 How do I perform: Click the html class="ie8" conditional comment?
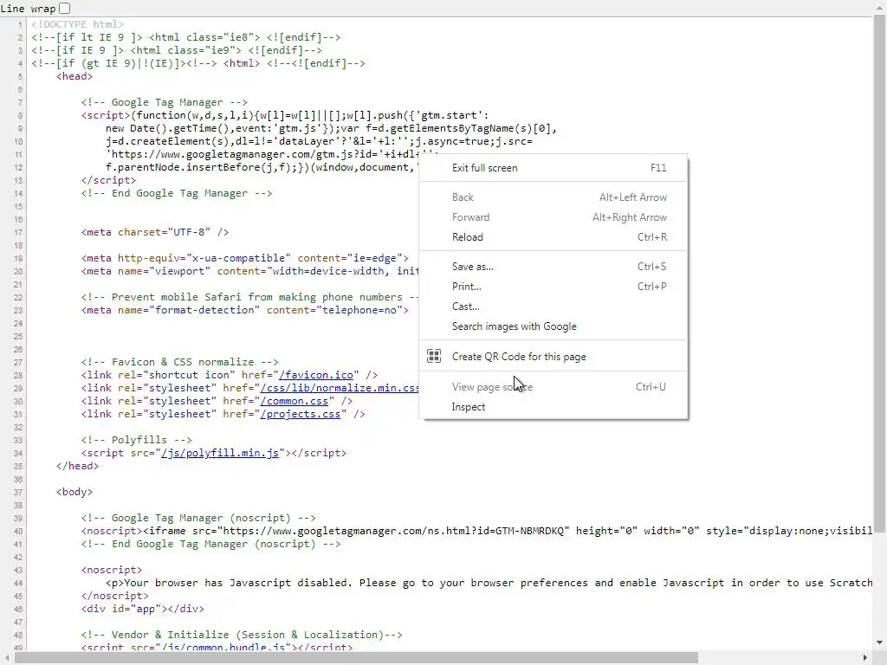pyautogui.click(x=186, y=37)
